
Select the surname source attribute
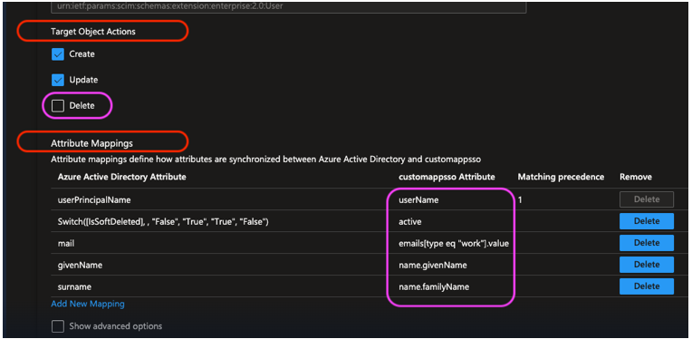74,286
